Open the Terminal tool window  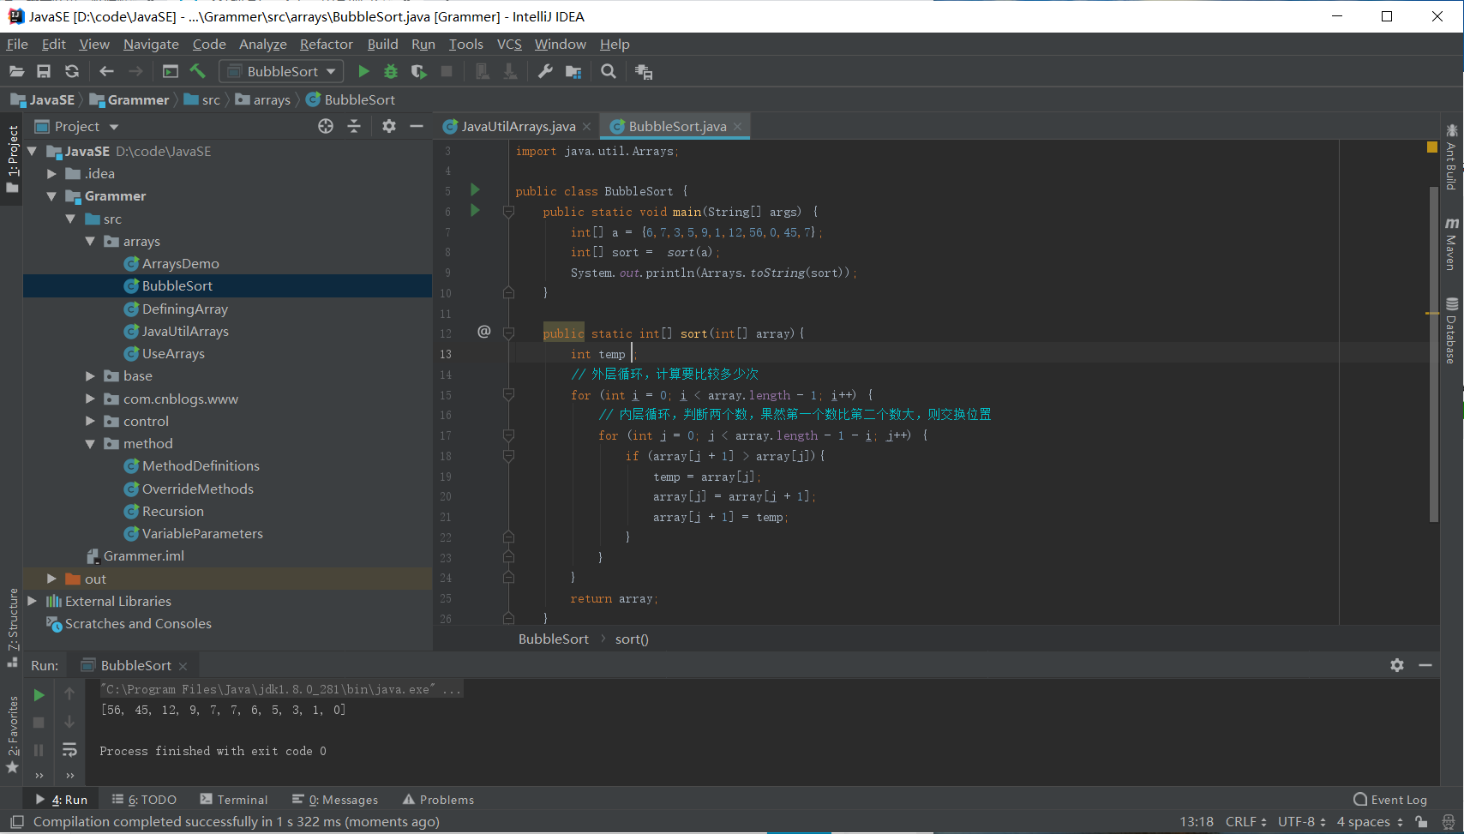(x=234, y=800)
